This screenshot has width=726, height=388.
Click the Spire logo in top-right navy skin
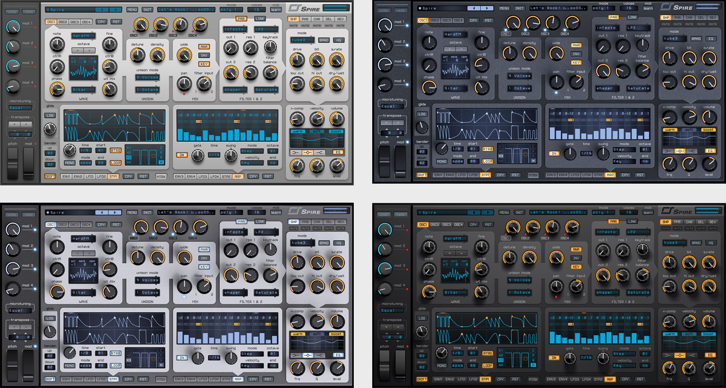point(676,7)
